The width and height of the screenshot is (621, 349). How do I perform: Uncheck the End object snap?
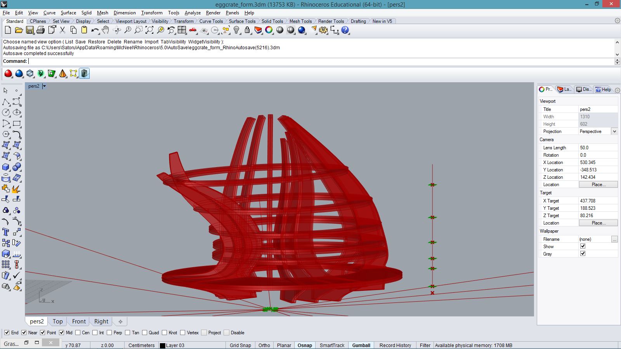(7, 333)
